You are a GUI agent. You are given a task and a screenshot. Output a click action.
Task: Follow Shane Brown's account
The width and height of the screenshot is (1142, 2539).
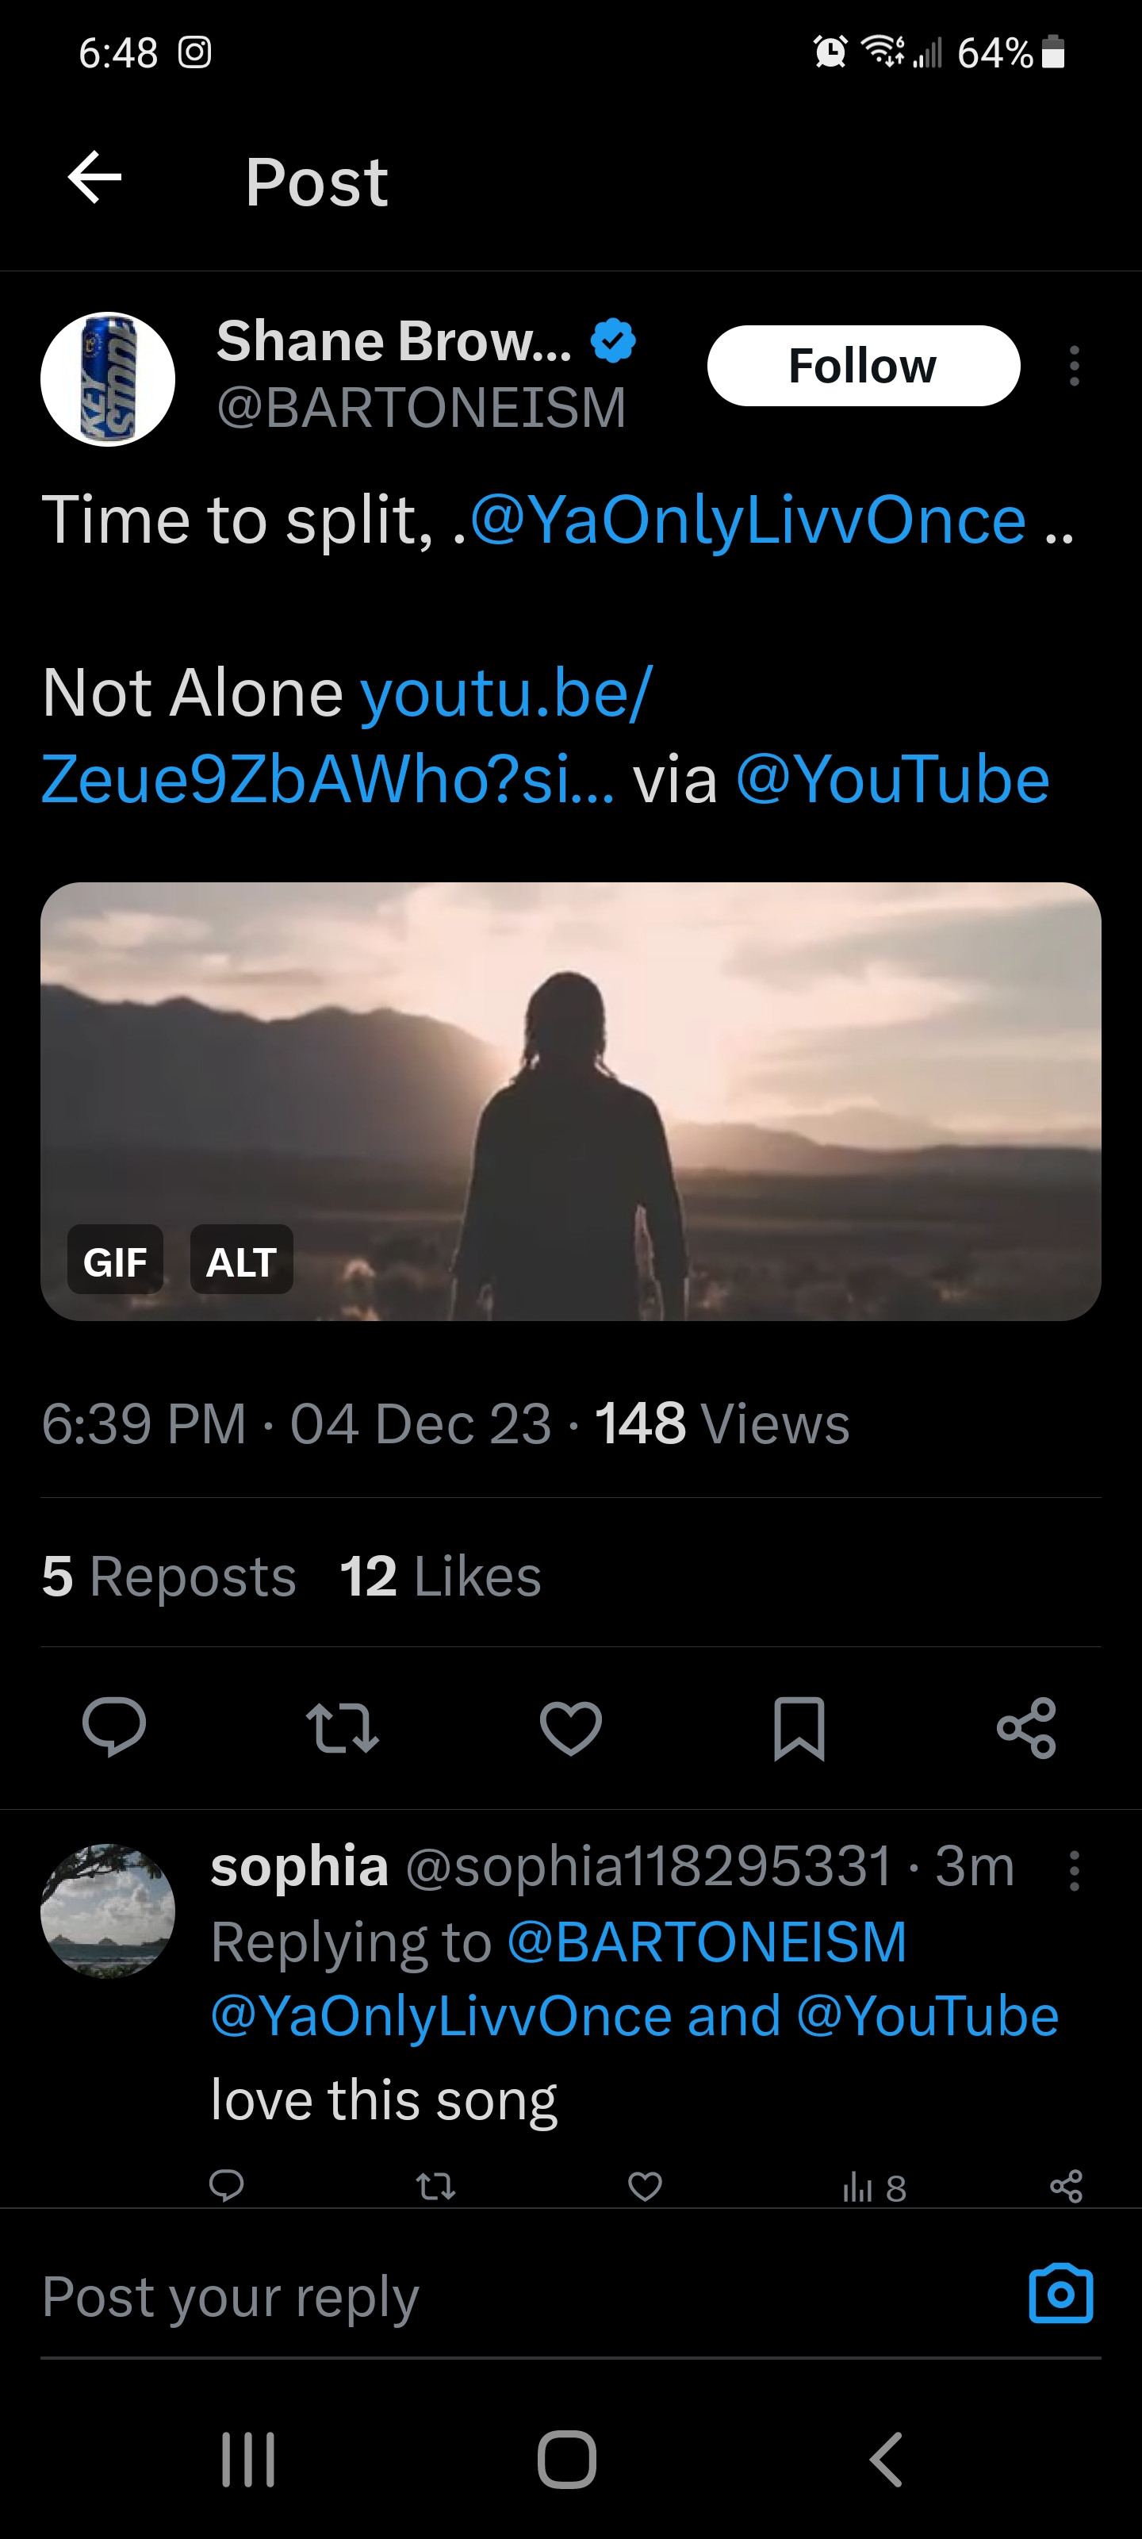862,366
